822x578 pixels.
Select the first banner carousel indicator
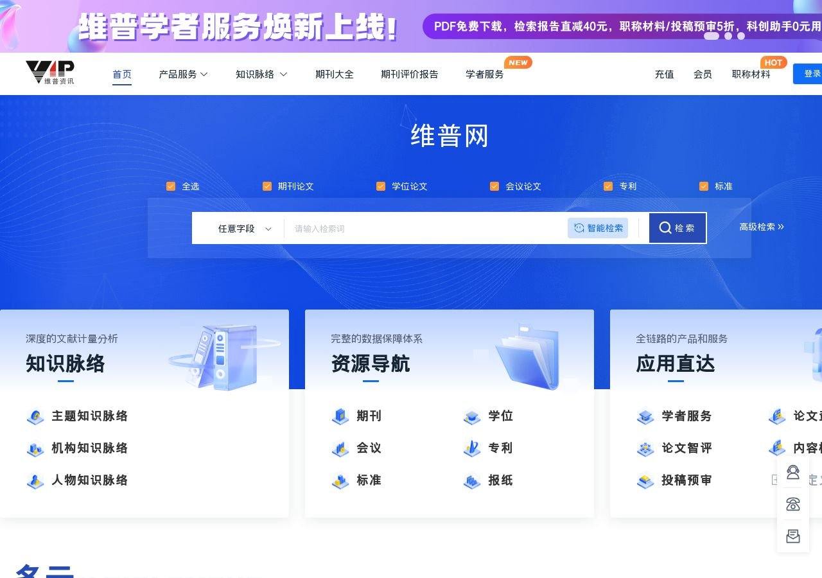coord(711,36)
